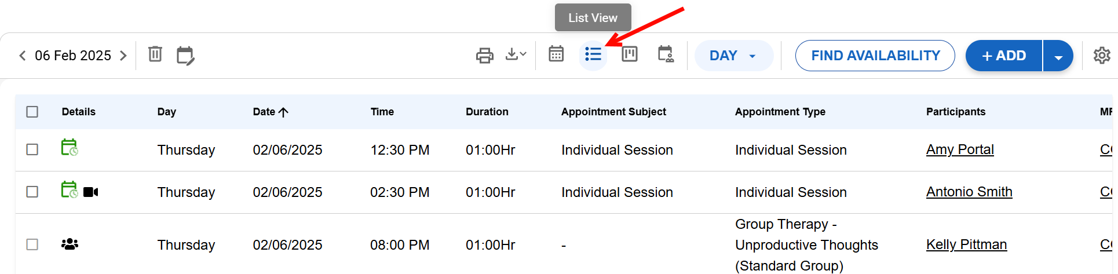Click the edit appointment calendar icon

click(185, 56)
